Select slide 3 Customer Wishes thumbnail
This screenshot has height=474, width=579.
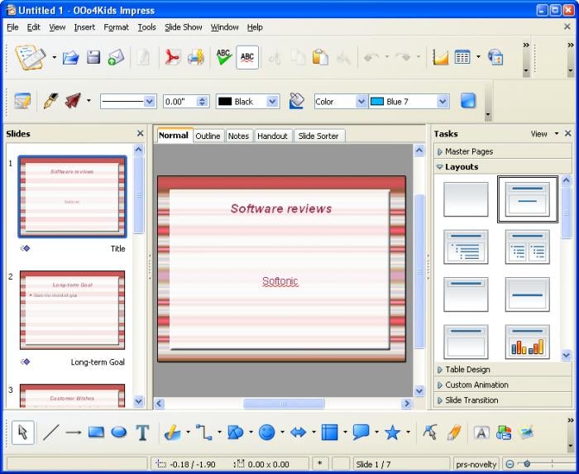click(x=73, y=395)
